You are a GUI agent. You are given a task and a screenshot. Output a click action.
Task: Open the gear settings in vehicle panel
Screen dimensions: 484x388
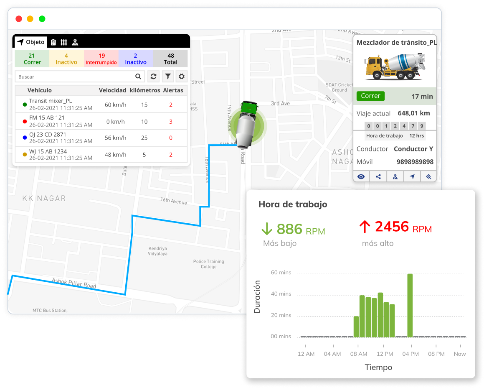pos(182,77)
